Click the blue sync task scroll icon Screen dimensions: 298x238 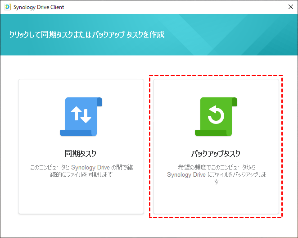[x=81, y=117]
